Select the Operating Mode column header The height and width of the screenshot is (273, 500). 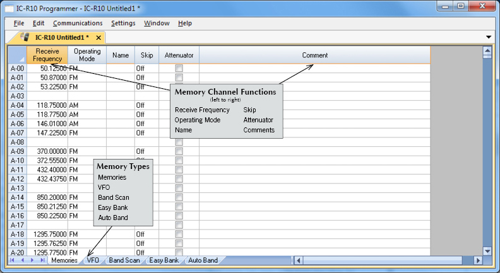pyautogui.click(x=86, y=55)
